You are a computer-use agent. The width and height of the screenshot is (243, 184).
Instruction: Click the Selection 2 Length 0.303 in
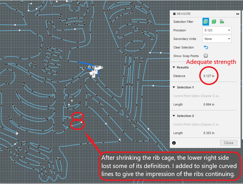click(209, 133)
